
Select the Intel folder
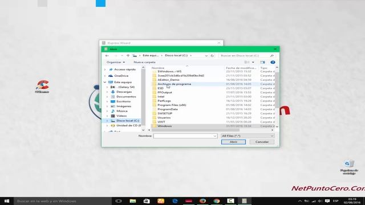(161, 96)
